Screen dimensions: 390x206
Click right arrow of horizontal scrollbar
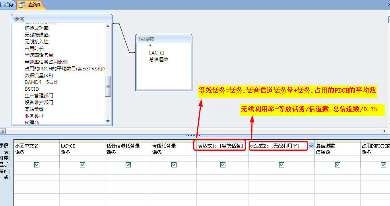pos(384,131)
